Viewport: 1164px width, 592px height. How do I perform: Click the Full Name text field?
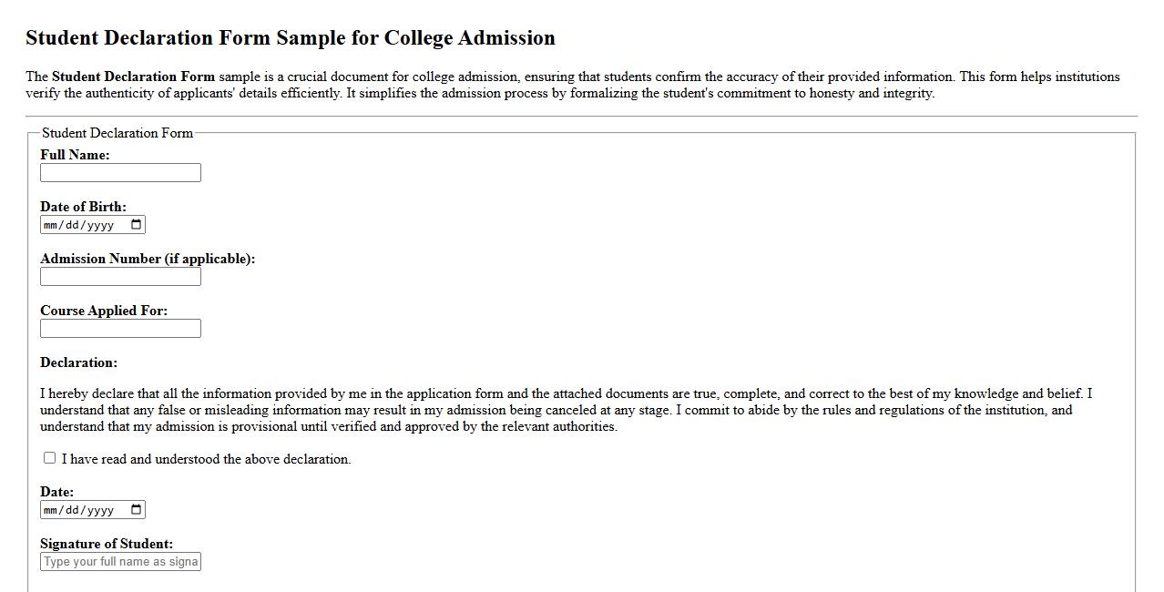pos(120,172)
